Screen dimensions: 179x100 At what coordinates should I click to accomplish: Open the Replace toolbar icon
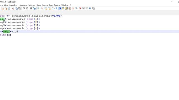pos(34,8)
